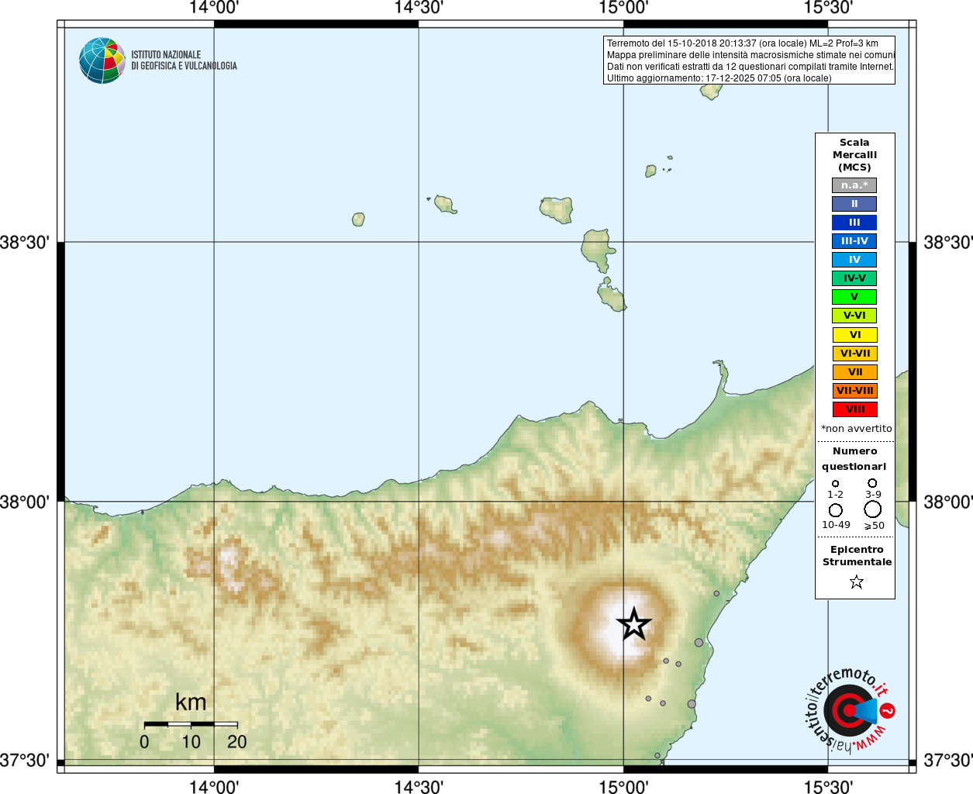Screen dimensions: 973x794
Task: Click the 3-9 questionnaires legend circle
Action: point(872,483)
